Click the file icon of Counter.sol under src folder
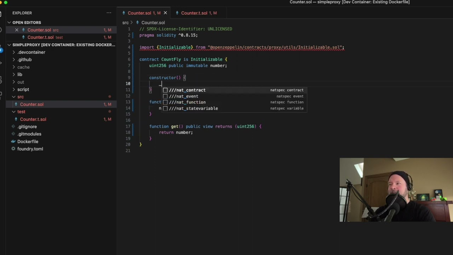The height and width of the screenshot is (255, 453). (16, 104)
